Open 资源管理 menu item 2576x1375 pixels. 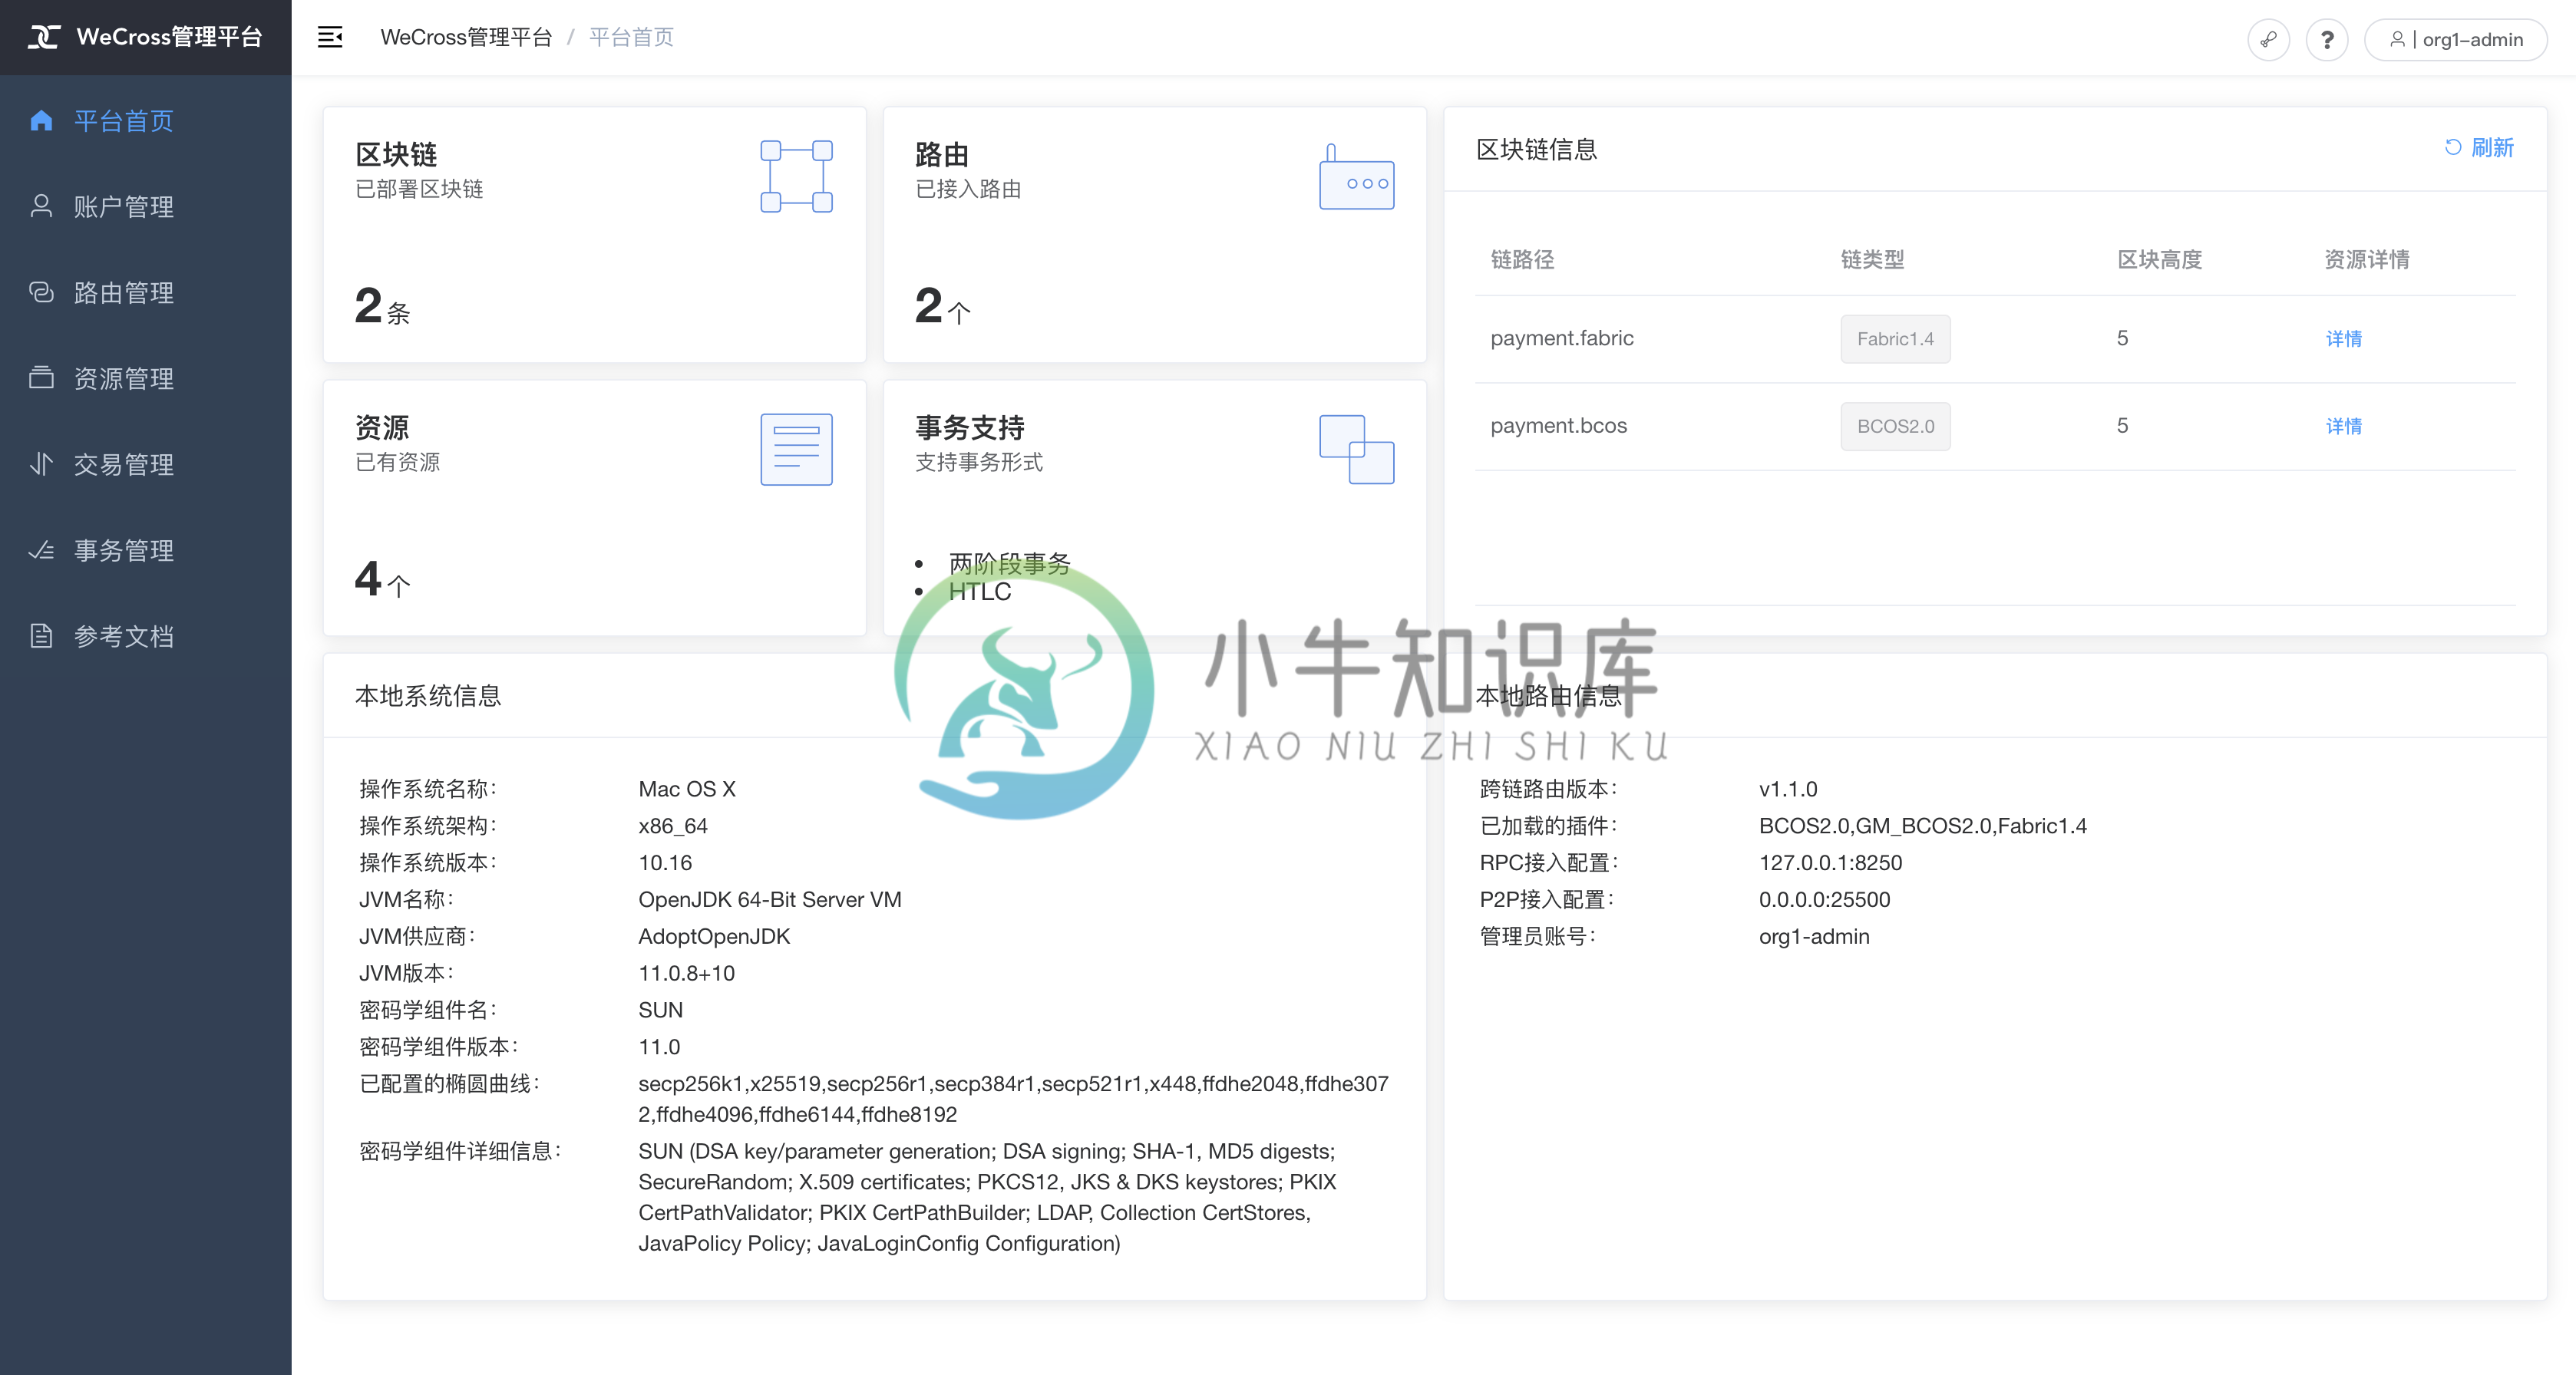point(146,378)
